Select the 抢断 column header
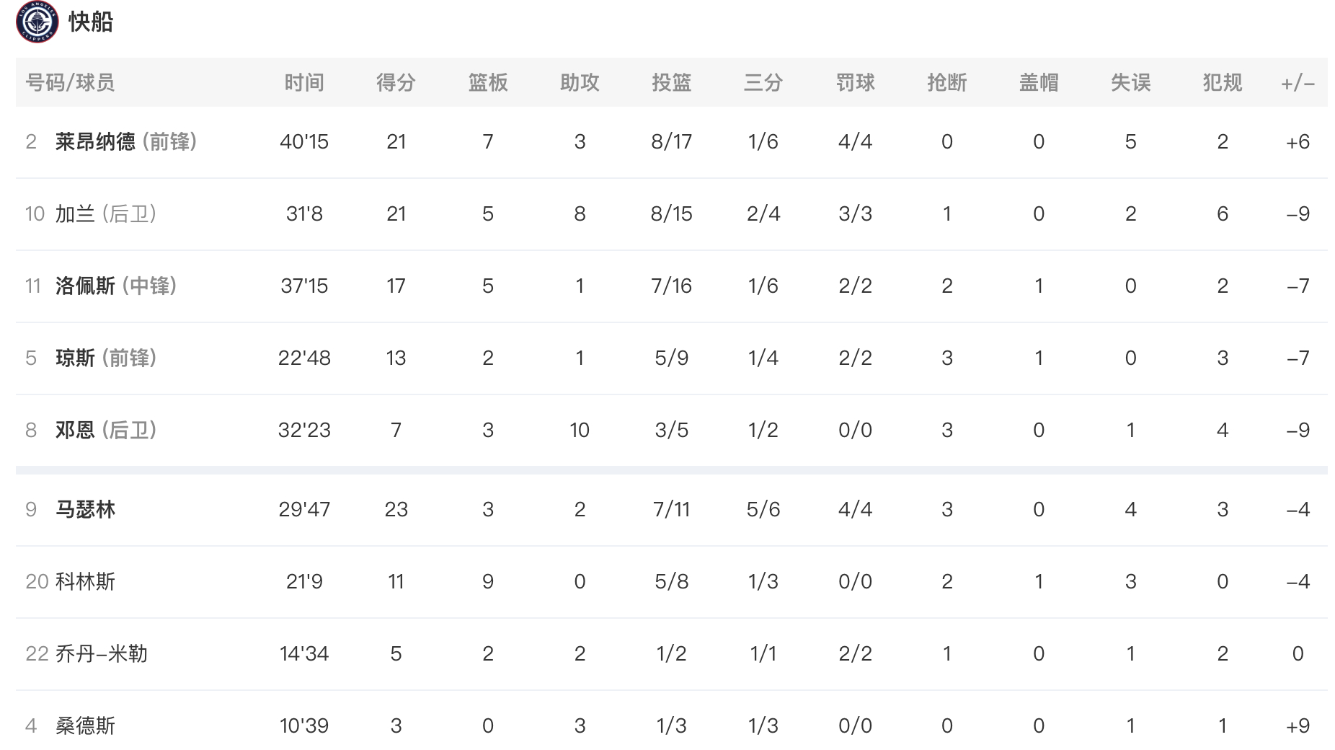Viewport: 1335px width, 750px height. click(947, 82)
